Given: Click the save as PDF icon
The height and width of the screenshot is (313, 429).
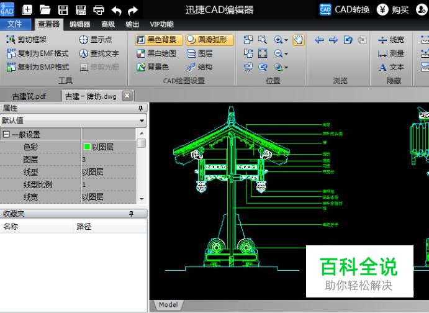Looking at the screenshot, I should click(81, 10).
